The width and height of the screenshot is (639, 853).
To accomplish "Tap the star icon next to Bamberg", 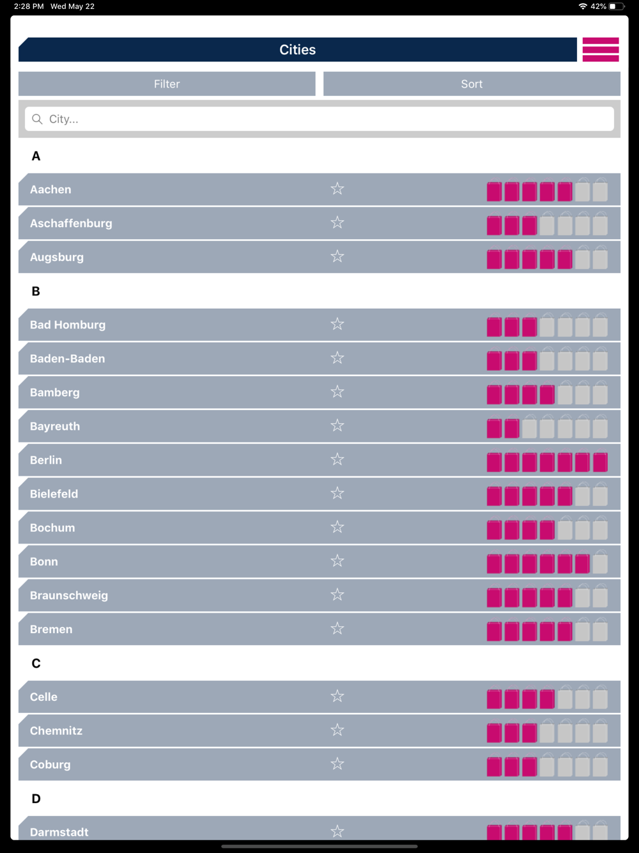I will [337, 391].
